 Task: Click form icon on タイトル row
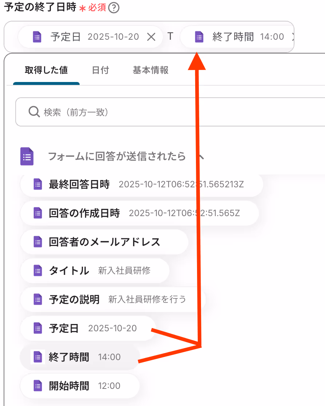point(38,270)
